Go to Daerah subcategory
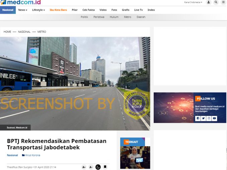Screen dimensions: 227x170 (141, 17)
